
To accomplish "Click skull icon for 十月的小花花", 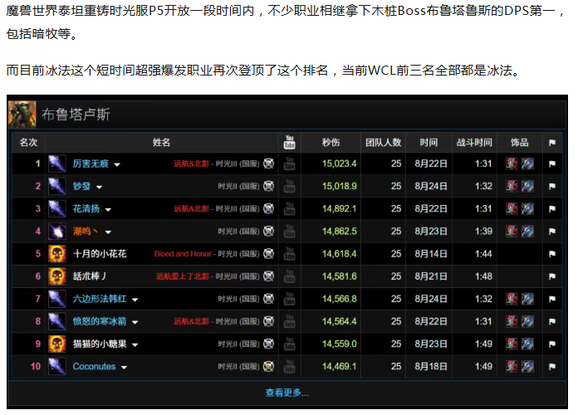I will coord(56,254).
